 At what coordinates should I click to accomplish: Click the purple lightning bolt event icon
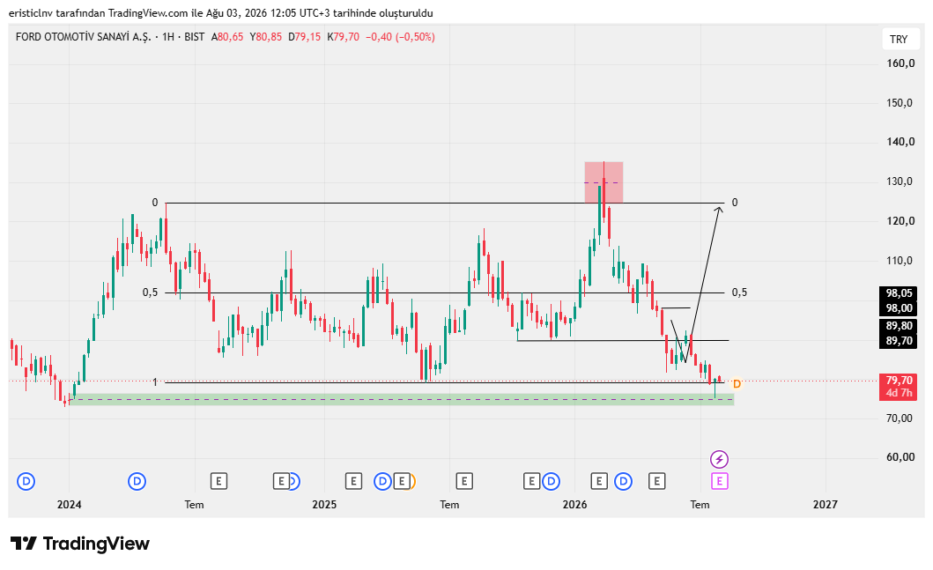[720, 459]
